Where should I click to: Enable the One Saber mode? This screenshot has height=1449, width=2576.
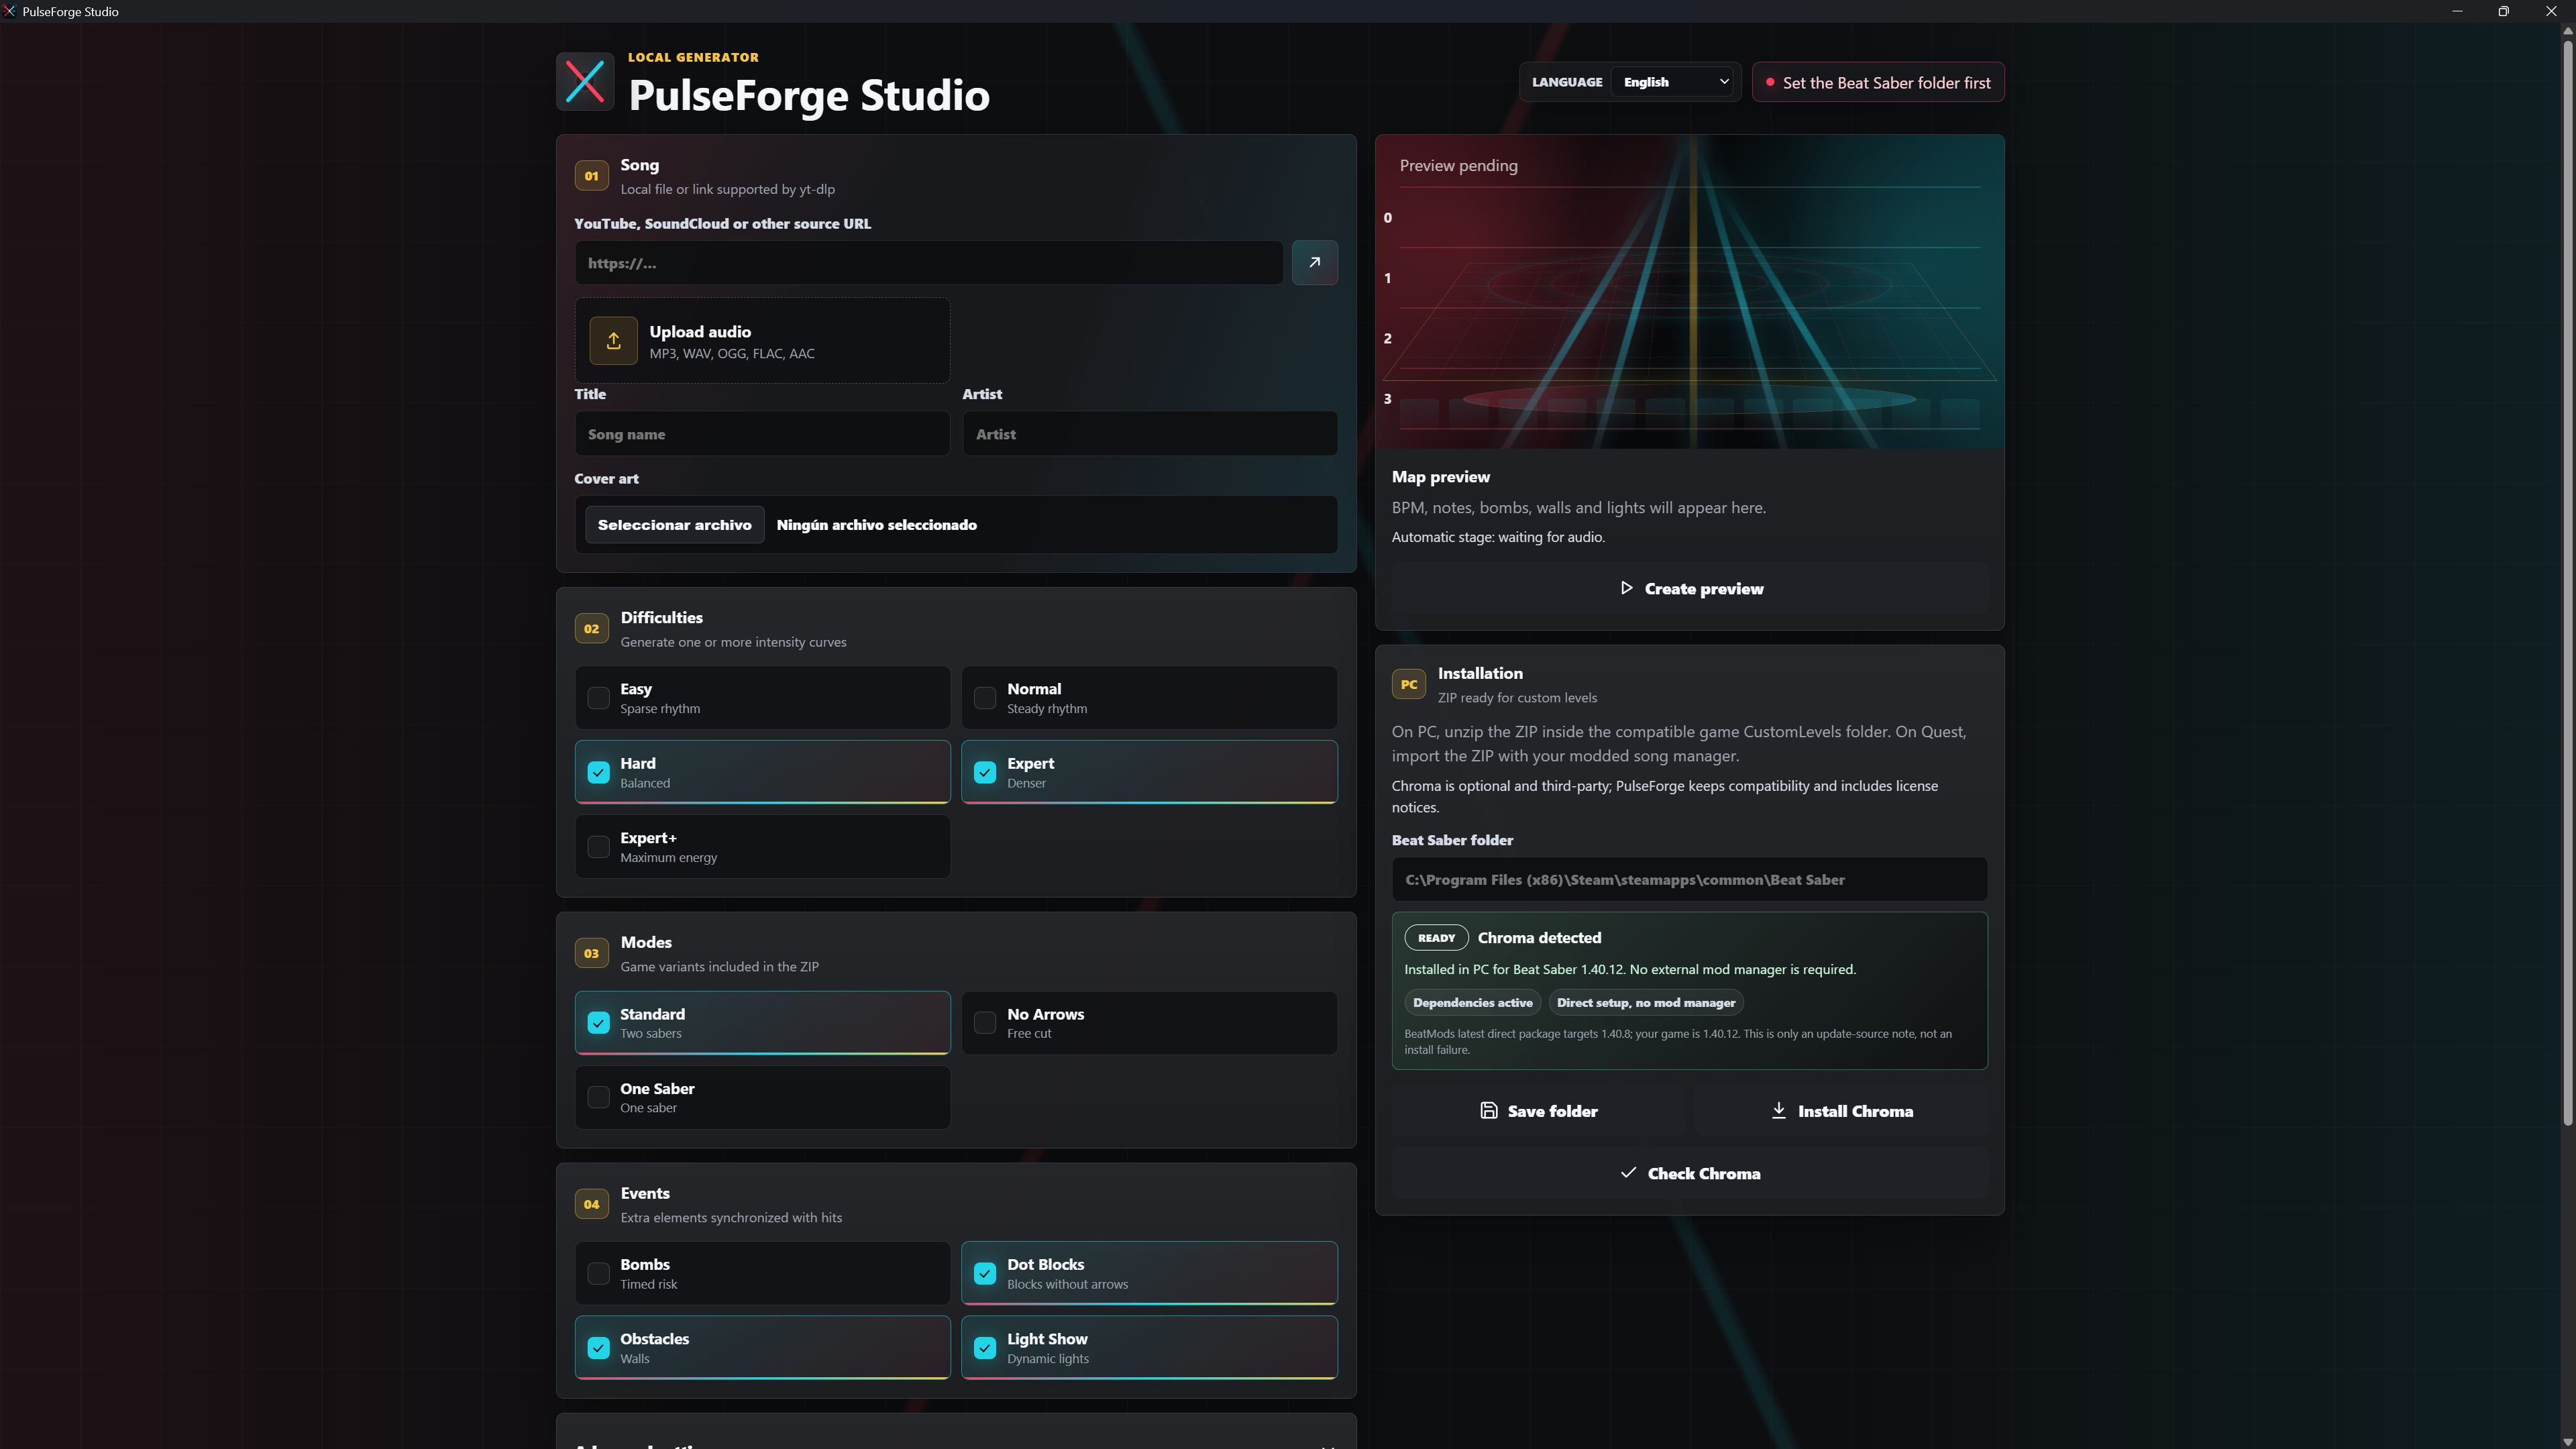(x=598, y=1097)
